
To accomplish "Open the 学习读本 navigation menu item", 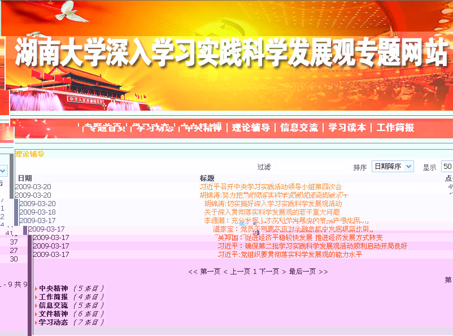I will [347, 128].
